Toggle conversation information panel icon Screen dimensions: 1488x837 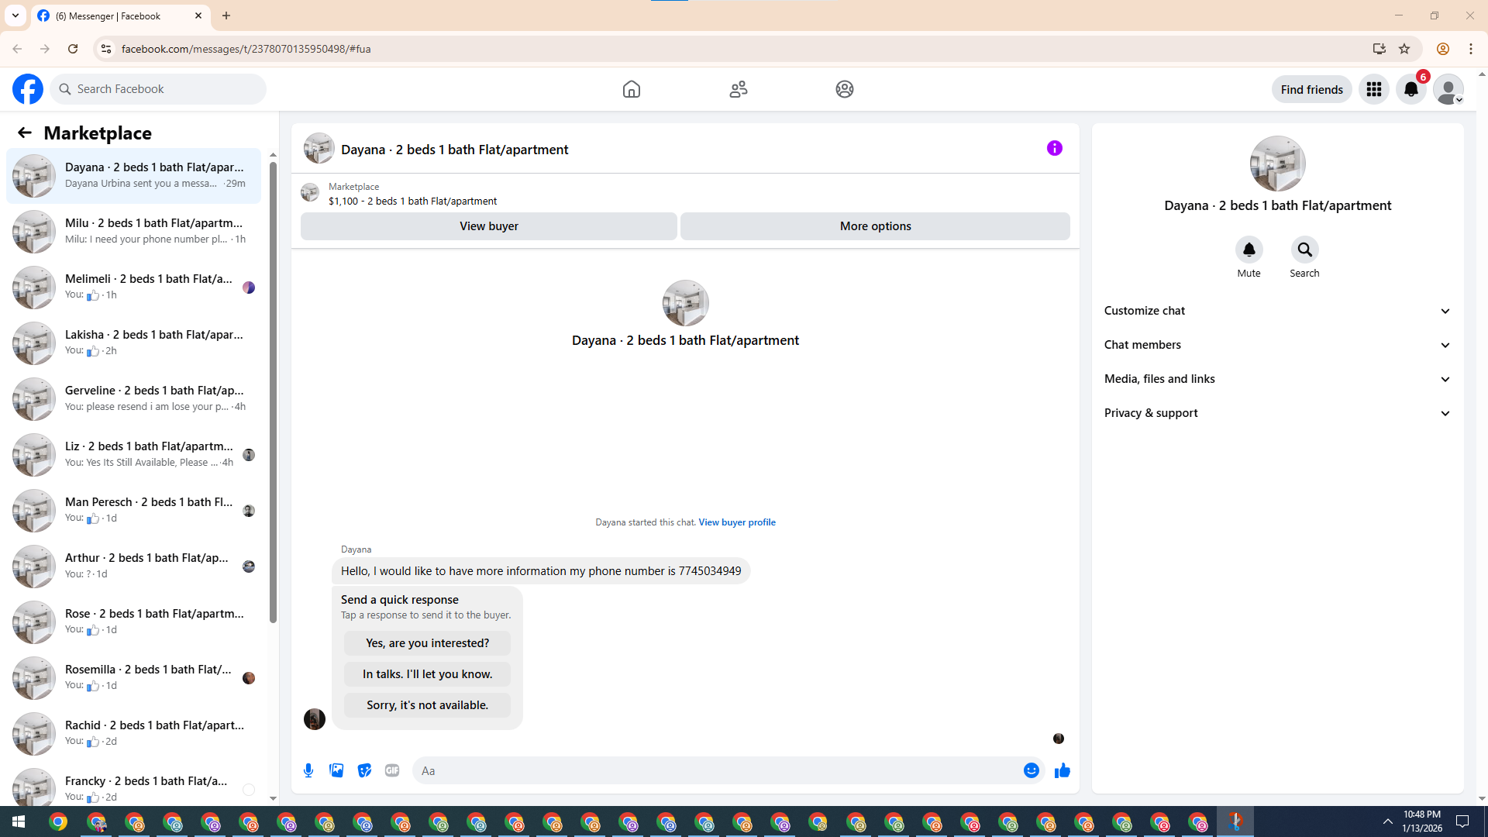(1054, 148)
